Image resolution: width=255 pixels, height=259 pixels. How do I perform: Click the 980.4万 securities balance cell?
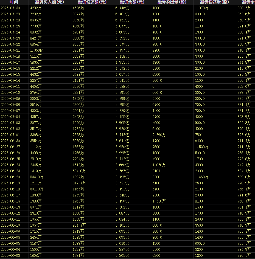pyautogui.click(x=244, y=32)
